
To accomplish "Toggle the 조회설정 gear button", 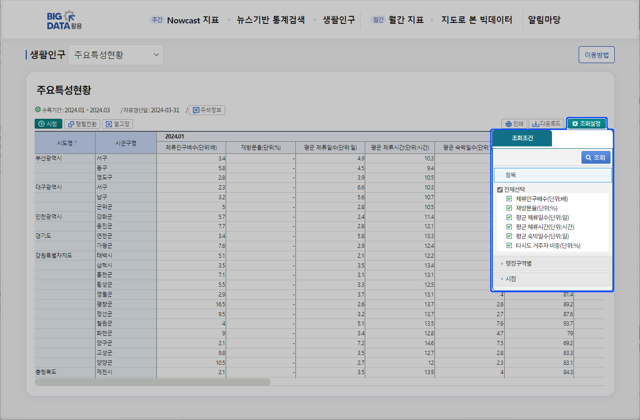I will pyautogui.click(x=587, y=123).
